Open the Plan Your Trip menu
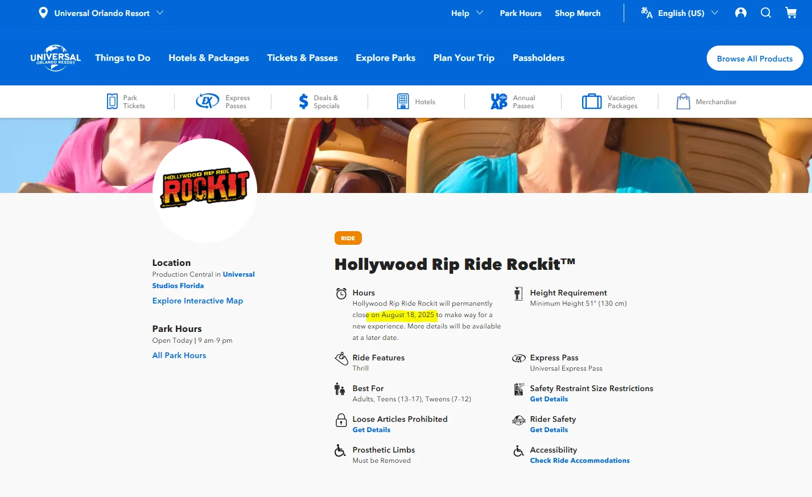Screen dimensions: 812x497 [x=464, y=58]
